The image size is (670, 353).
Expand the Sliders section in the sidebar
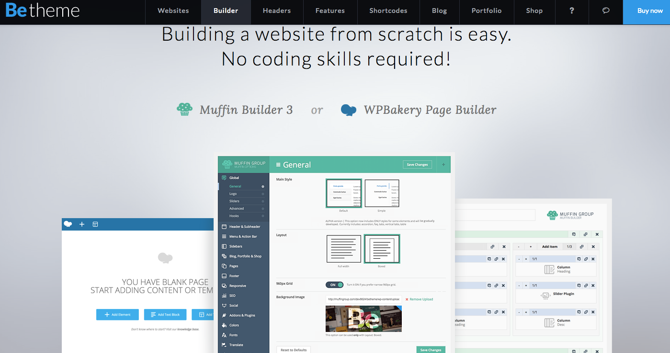click(x=234, y=201)
